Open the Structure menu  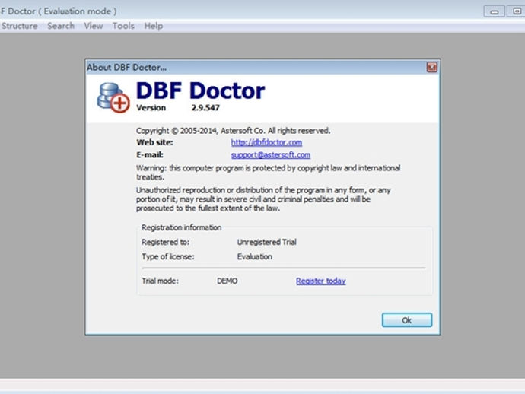pyautogui.click(x=19, y=26)
